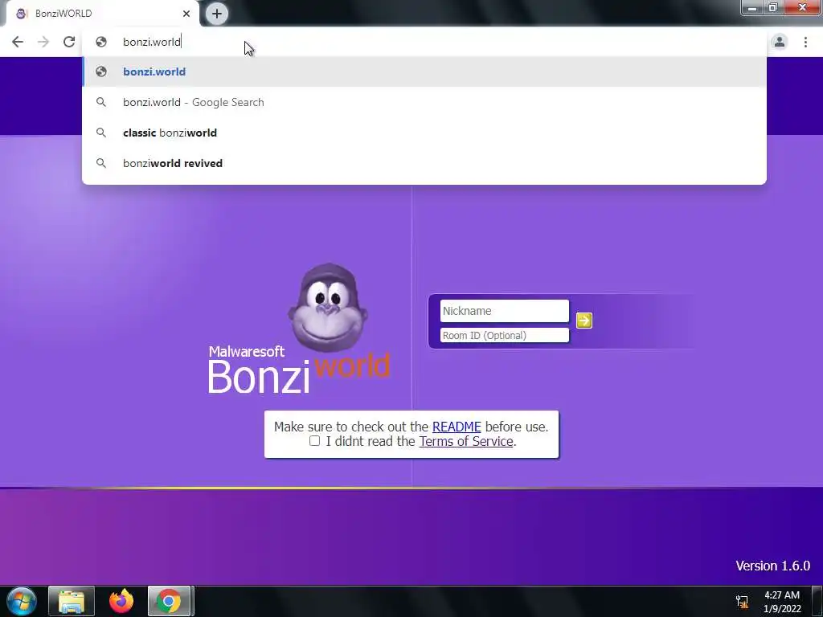Click the Chrome taskbar icon

pos(169,601)
